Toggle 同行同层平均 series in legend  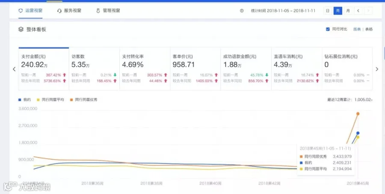pyautogui.click(x=50, y=100)
